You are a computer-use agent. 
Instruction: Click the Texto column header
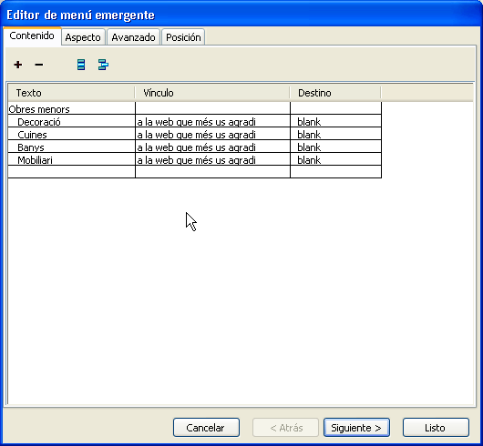pos(71,93)
